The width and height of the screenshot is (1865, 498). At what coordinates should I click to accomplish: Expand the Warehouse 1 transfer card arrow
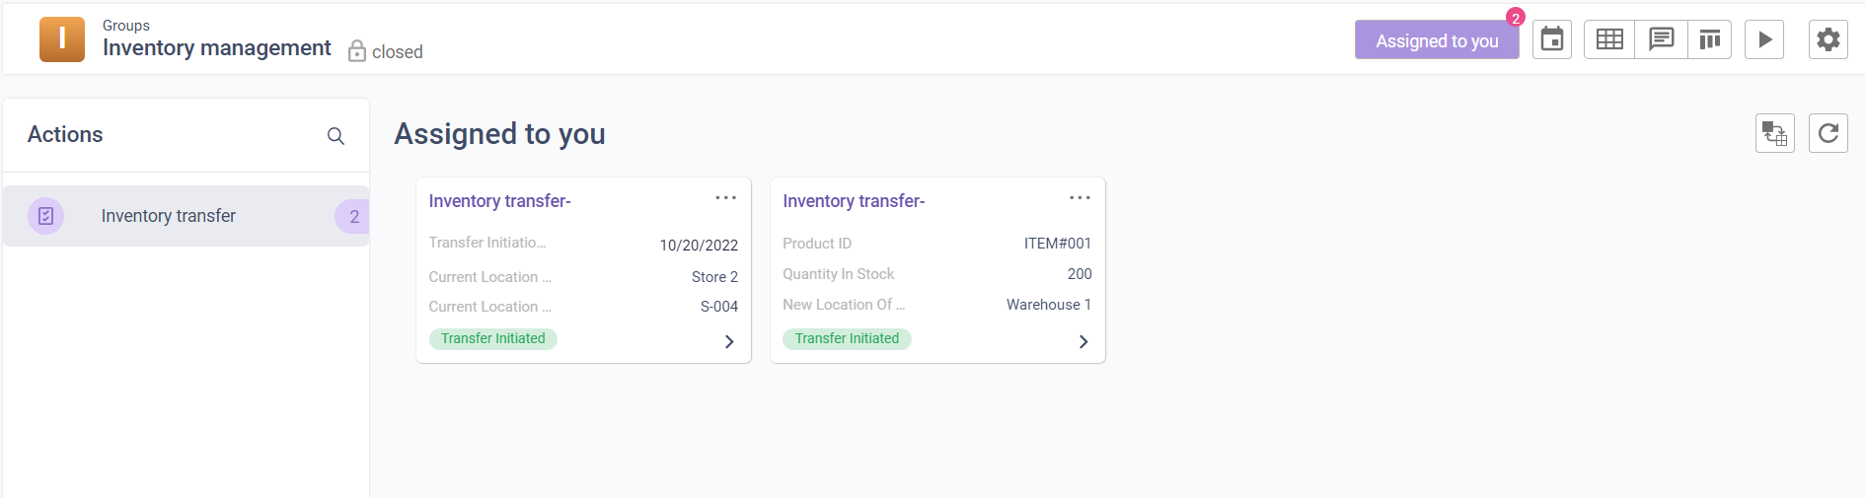(x=1083, y=341)
